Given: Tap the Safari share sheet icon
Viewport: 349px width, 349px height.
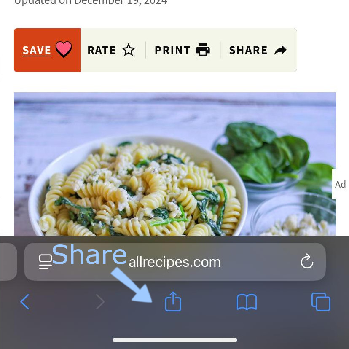Looking at the screenshot, I should click(173, 302).
